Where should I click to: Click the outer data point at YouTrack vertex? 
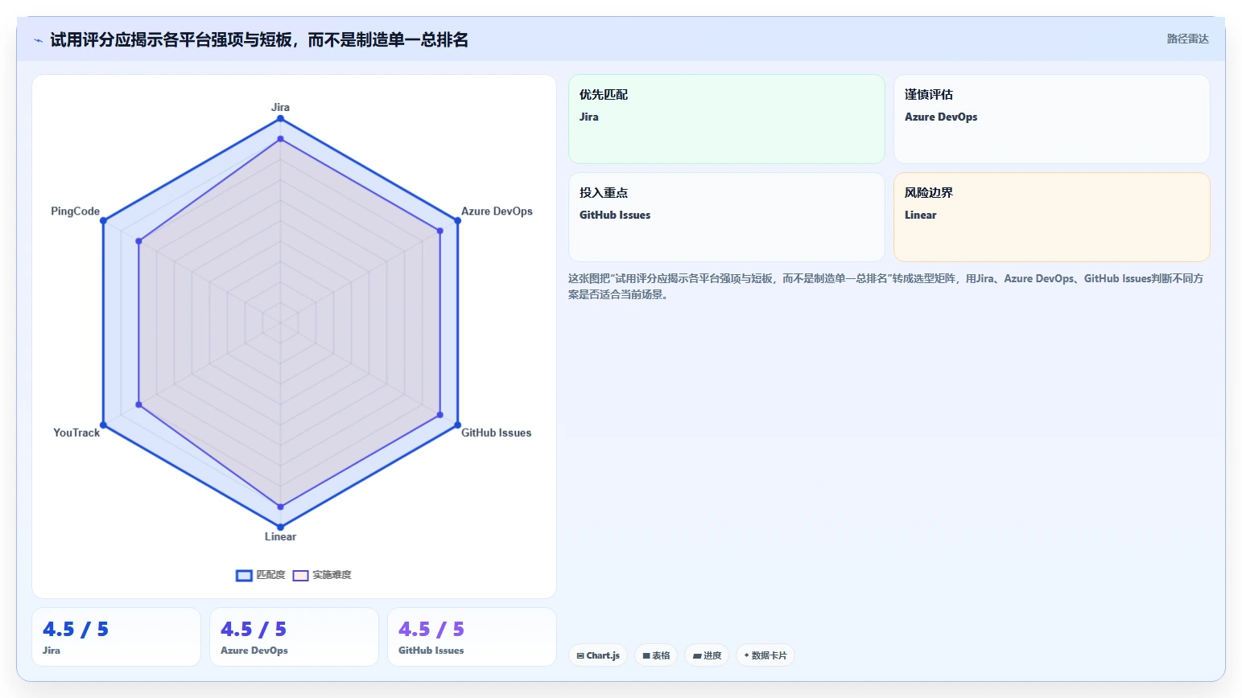pyautogui.click(x=103, y=425)
